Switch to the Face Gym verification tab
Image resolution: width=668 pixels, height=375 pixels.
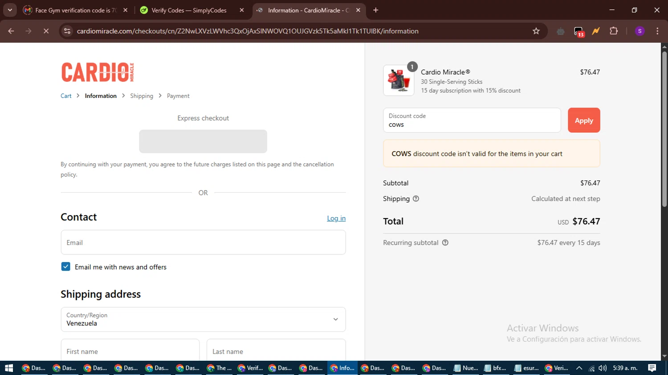pyautogui.click(x=76, y=10)
